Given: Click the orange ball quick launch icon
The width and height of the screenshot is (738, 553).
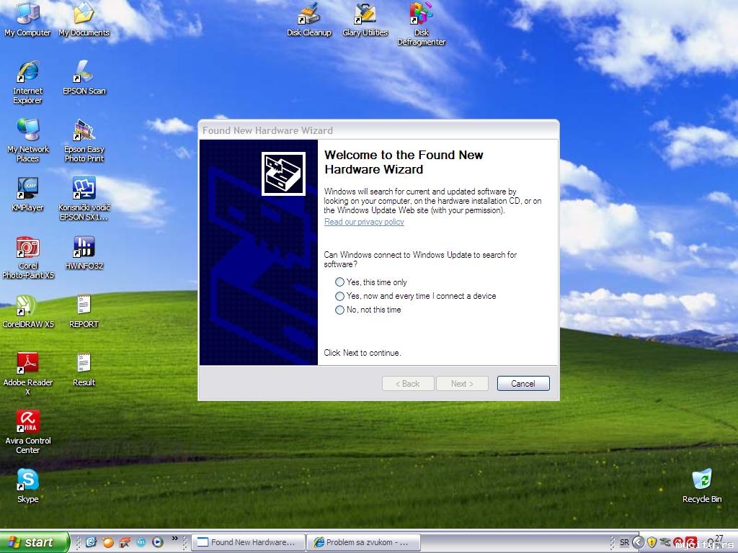Looking at the screenshot, I should (108, 542).
